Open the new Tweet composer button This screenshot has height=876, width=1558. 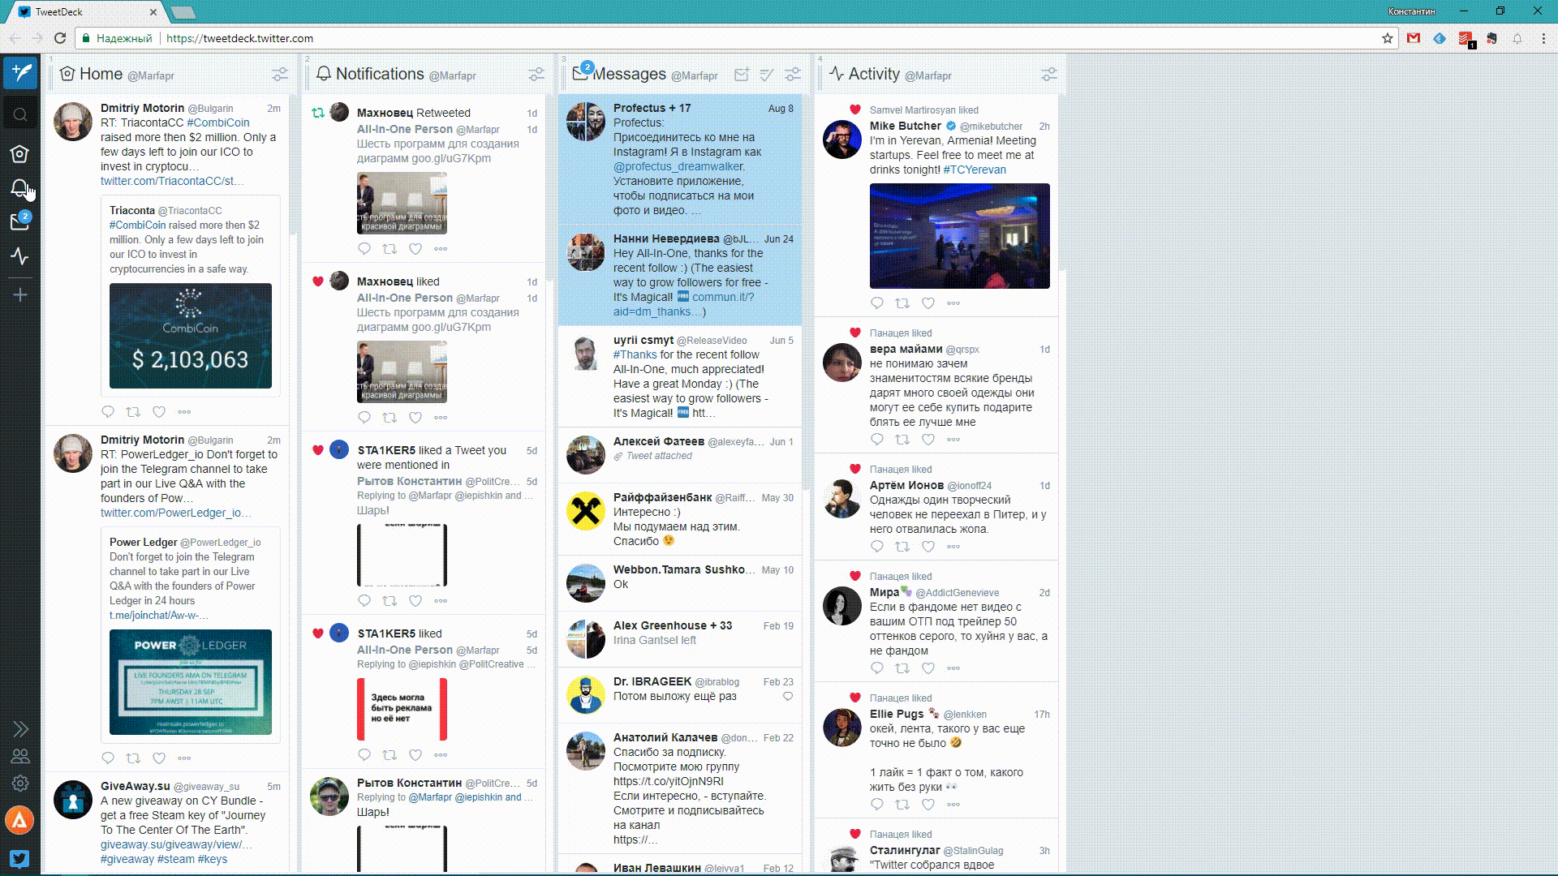(x=20, y=72)
